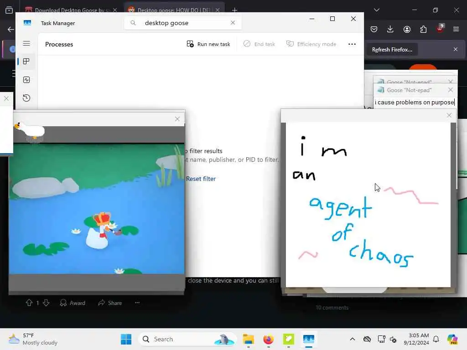Image resolution: width=467 pixels, height=350 pixels.
Task: Open uBlock Origin extension icon
Action: click(x=440, y=29)
